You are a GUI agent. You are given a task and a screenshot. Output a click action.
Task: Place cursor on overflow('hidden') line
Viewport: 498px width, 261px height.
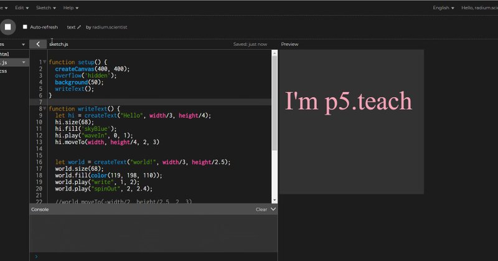coord(86,75)
